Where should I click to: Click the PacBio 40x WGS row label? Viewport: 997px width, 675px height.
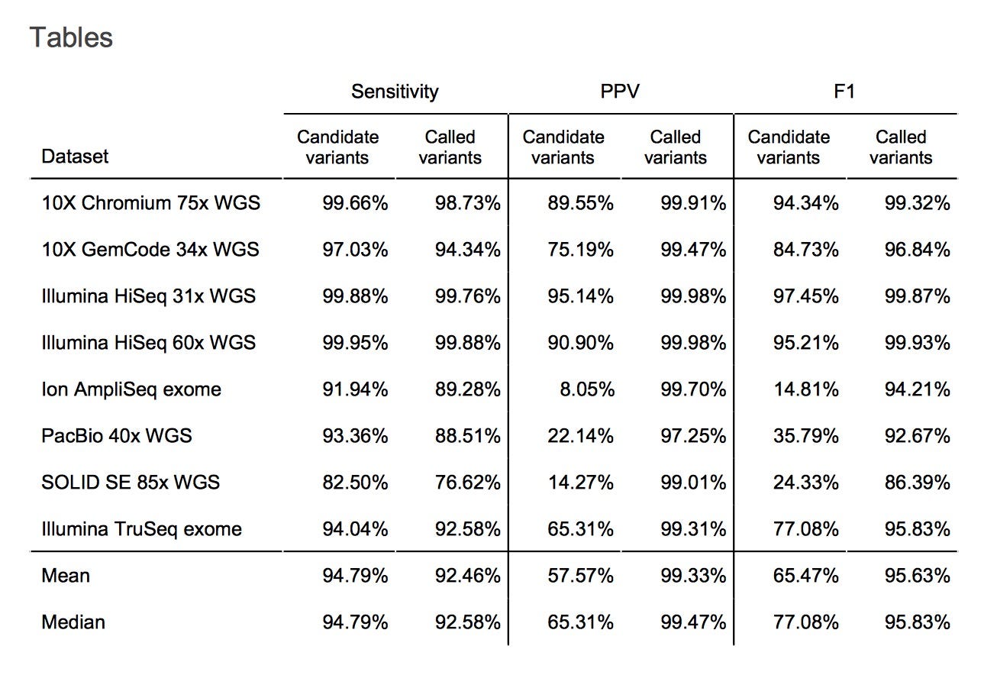point(116,436)
